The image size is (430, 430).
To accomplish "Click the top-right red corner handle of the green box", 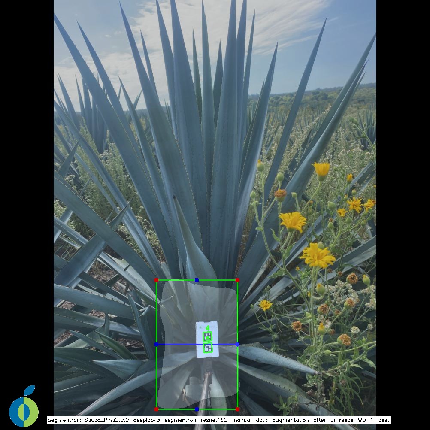I will click(237, 280).
